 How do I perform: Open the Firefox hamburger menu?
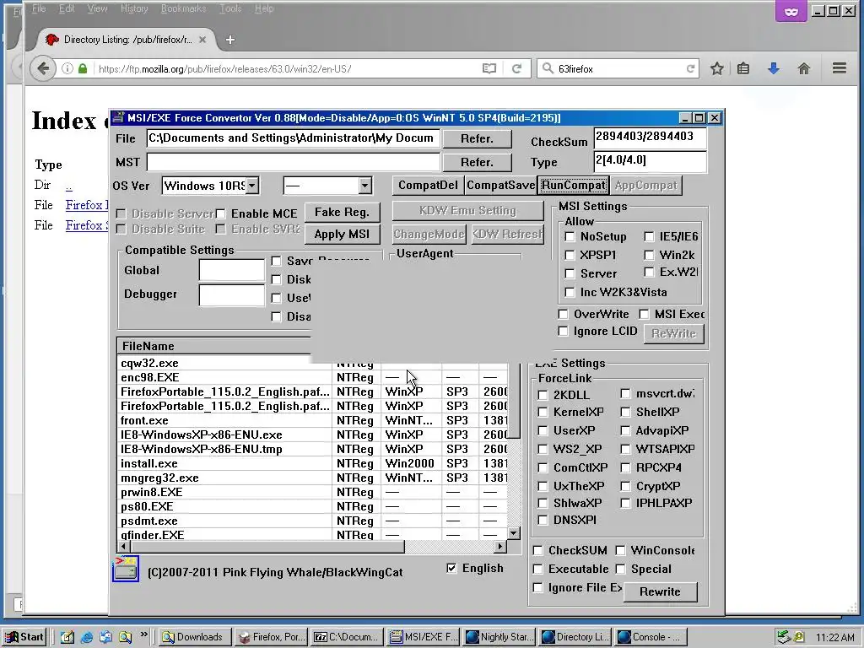click(840, 68)
